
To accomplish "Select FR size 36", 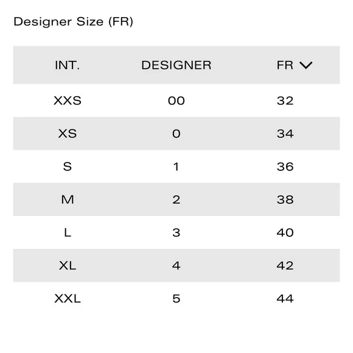I will coord(285,167).
